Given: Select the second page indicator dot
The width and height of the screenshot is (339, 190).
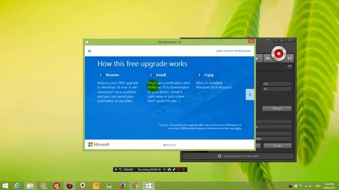Looking at the screenshot, I should 167,145.
